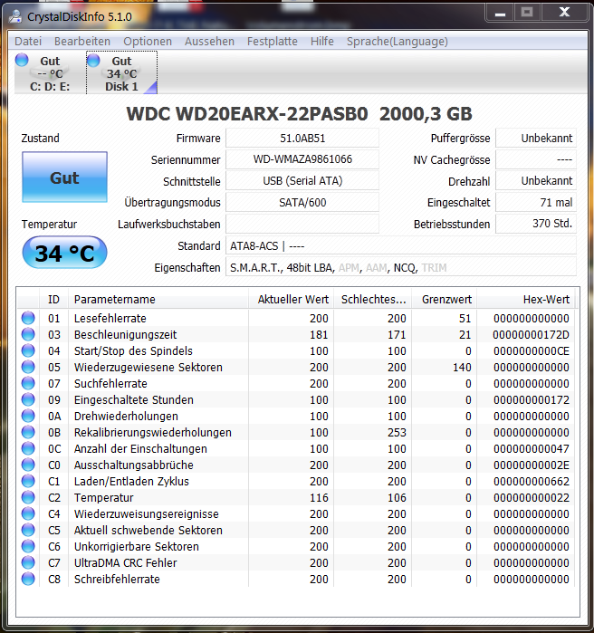
Task: Click hex value 000000000047
Action: pyautogui.click(x=531, y=448)
